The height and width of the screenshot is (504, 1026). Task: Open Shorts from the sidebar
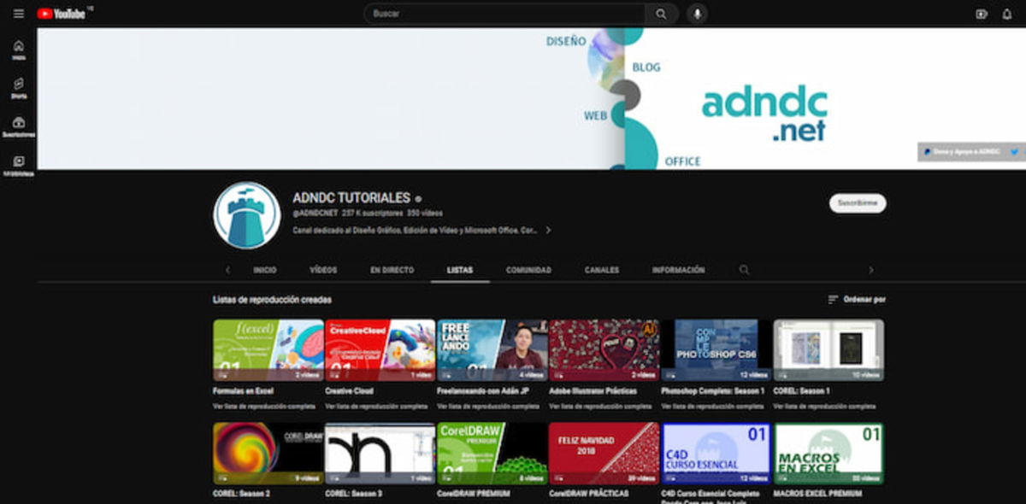[x=17, y=88]
